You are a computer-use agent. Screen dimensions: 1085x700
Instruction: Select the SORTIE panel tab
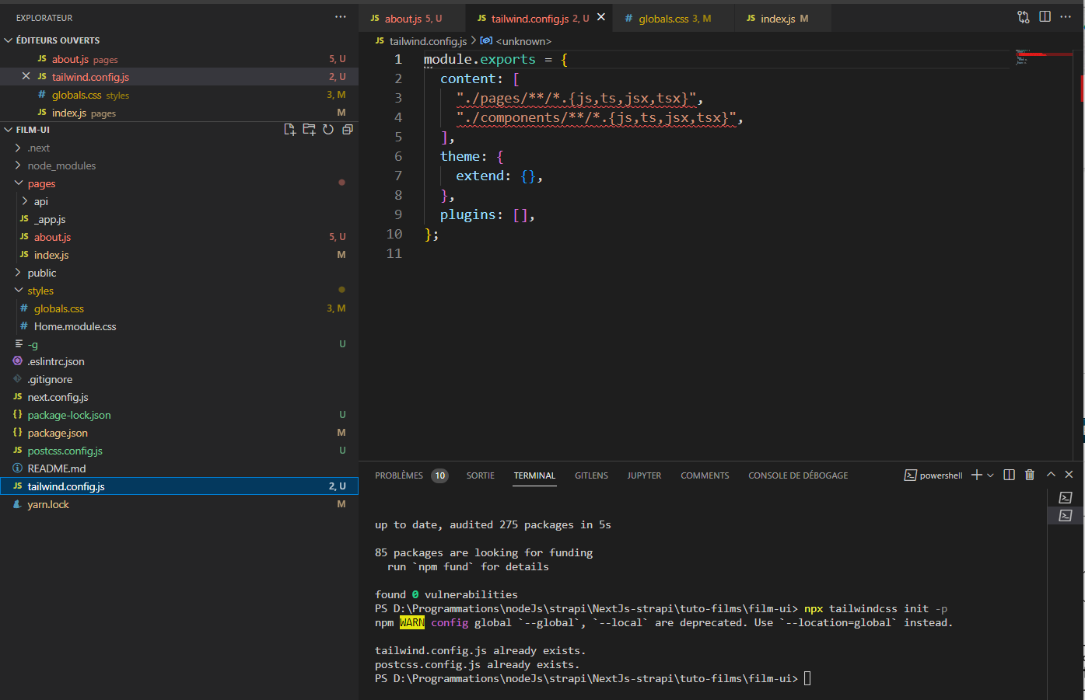[x=480, y=475]
